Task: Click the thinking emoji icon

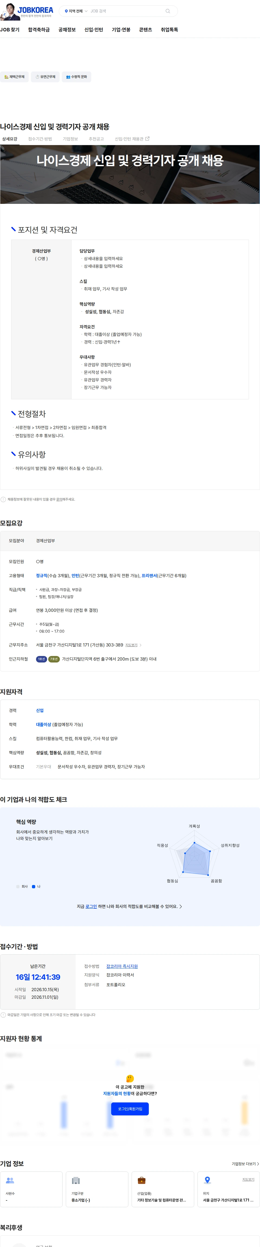Action: [130, 1078]
